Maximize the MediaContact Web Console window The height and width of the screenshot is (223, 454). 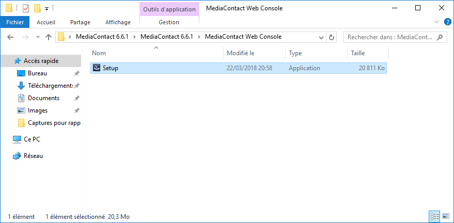click(418, 8)
